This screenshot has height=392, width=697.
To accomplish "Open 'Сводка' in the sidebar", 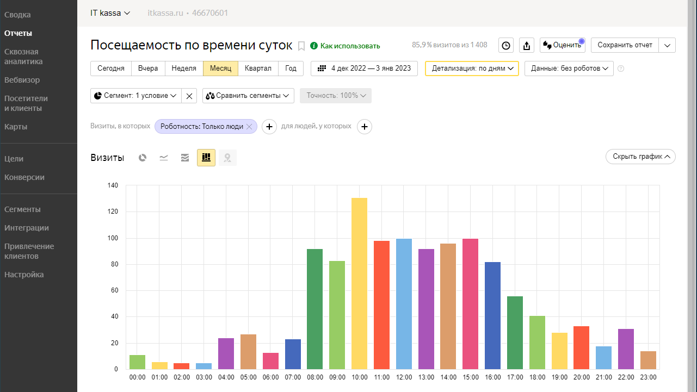I will [x=17, y=15].
